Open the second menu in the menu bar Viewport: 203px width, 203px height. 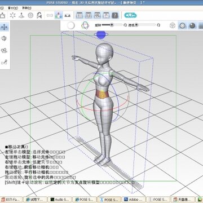(13, 8)
